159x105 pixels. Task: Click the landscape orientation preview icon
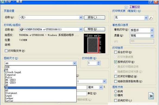(151, 96)
